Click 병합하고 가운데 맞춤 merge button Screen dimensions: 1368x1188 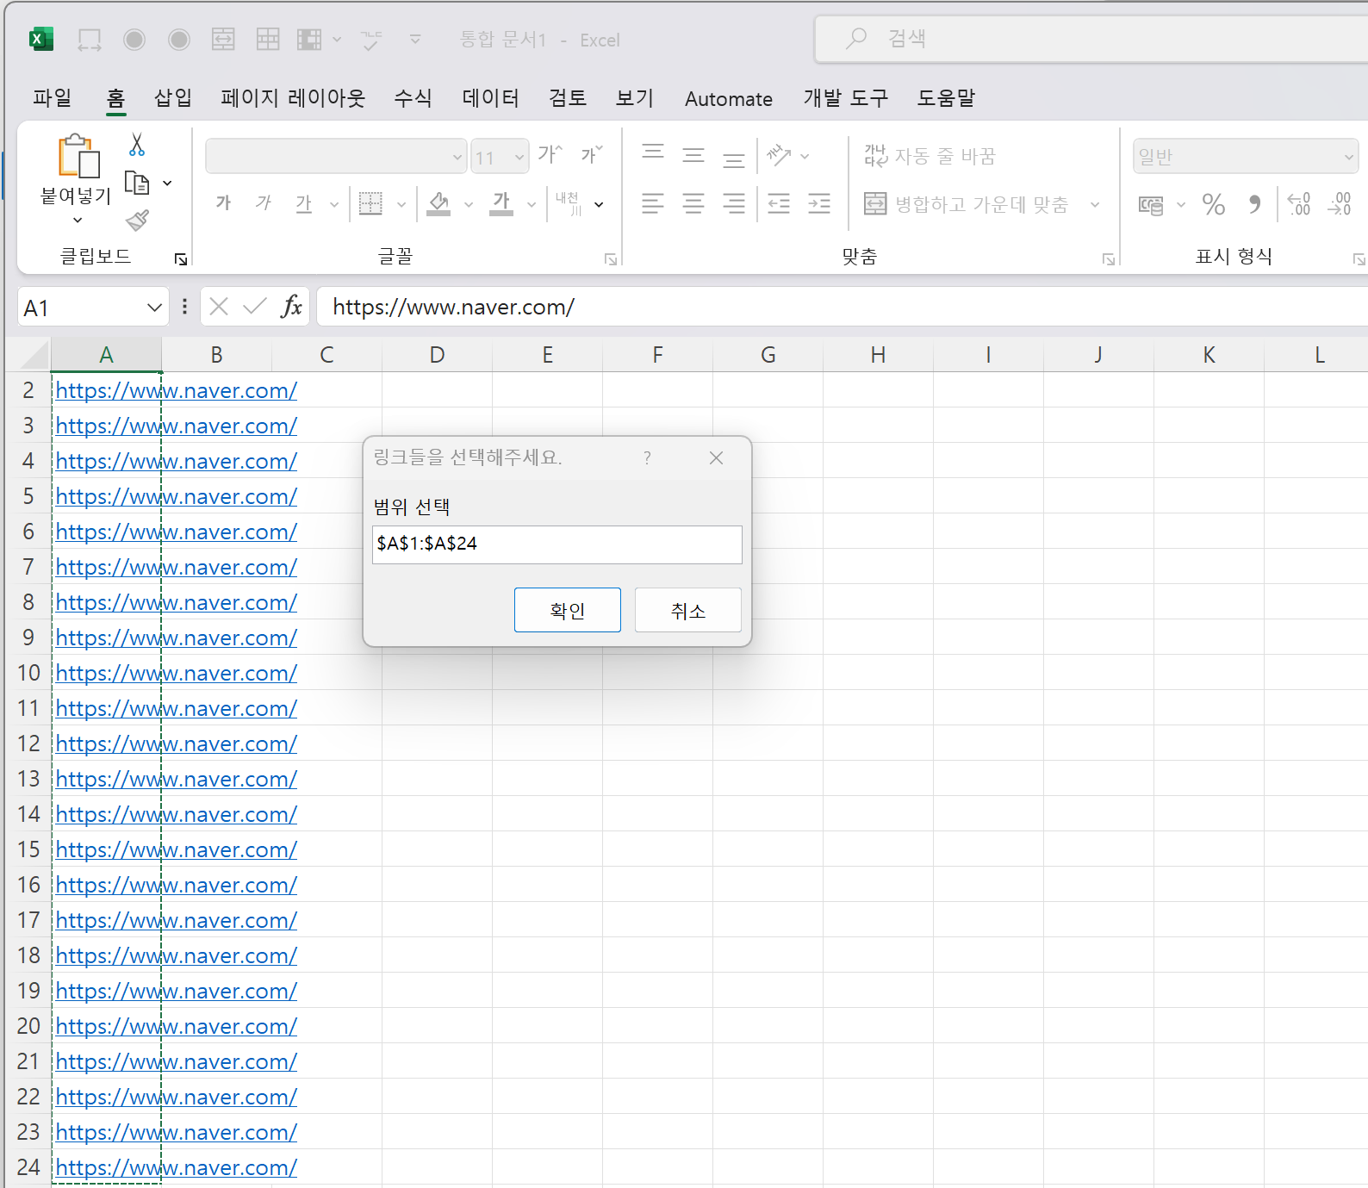click(966, 204)
